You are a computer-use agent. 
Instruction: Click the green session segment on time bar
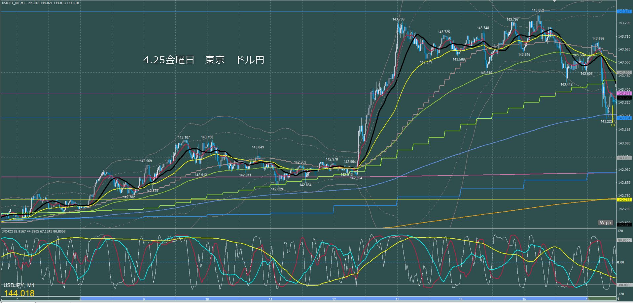click(x=602, y=299)
